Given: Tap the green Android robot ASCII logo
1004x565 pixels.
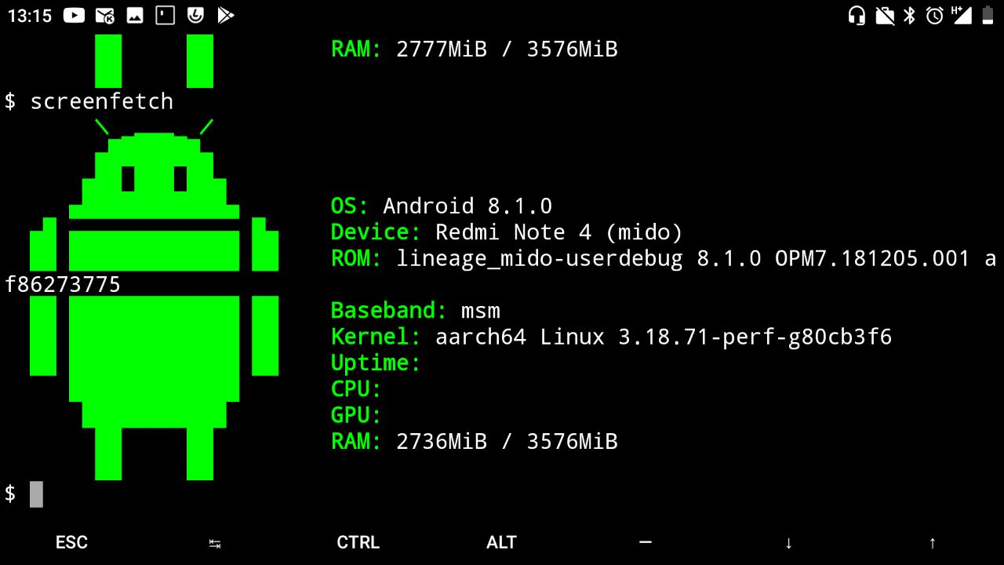Looking at the screenshot, I should 154,300.
